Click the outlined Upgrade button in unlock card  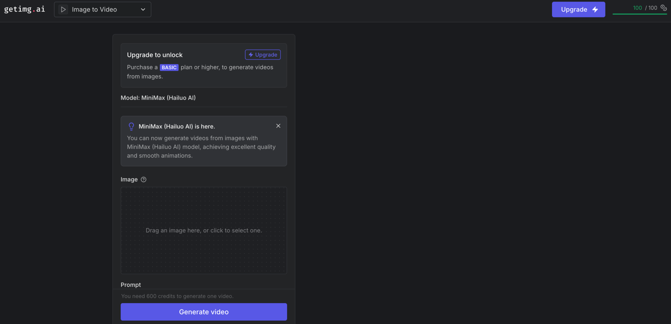click(x=263, y=55)
